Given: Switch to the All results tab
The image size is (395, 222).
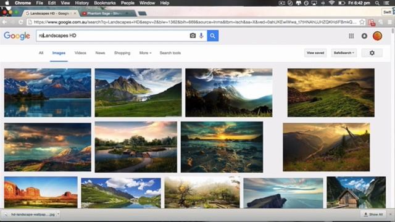Looking at the screenshot, I should [41, 53].
